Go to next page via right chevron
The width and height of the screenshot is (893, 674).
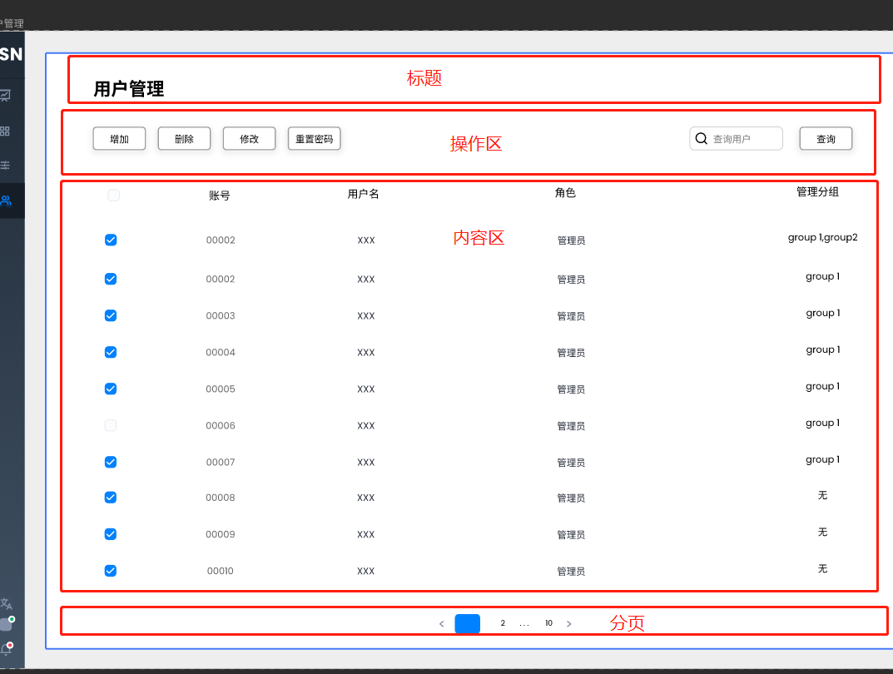coord(568,623)
